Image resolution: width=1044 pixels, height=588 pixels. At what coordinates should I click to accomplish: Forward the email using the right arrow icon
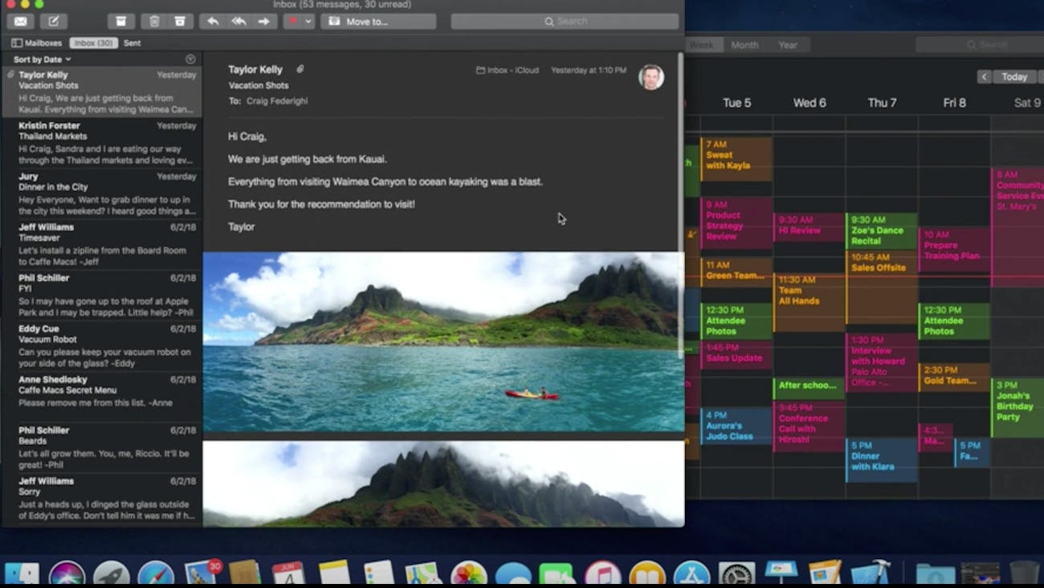coord(264,22)
